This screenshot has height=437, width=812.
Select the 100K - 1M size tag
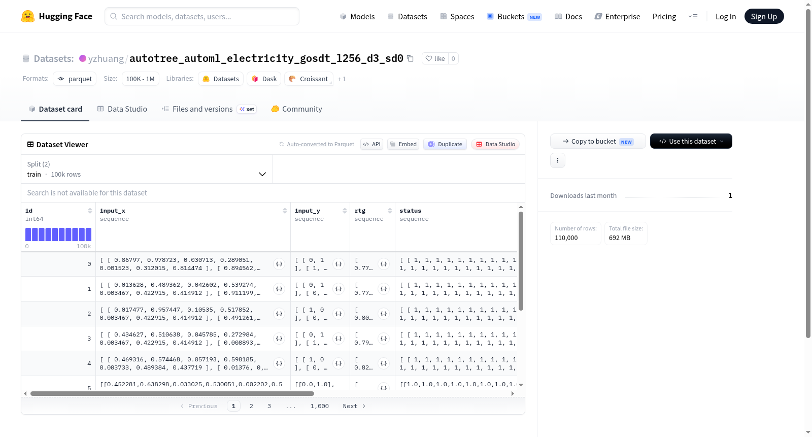pyautogui.click(x=141, y=79)
